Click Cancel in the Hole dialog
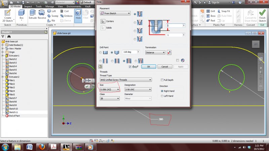 coord(164,67)
